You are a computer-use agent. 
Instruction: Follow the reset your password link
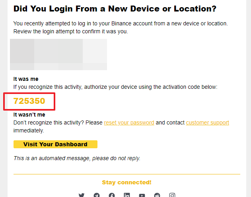[x=129, y=122]
